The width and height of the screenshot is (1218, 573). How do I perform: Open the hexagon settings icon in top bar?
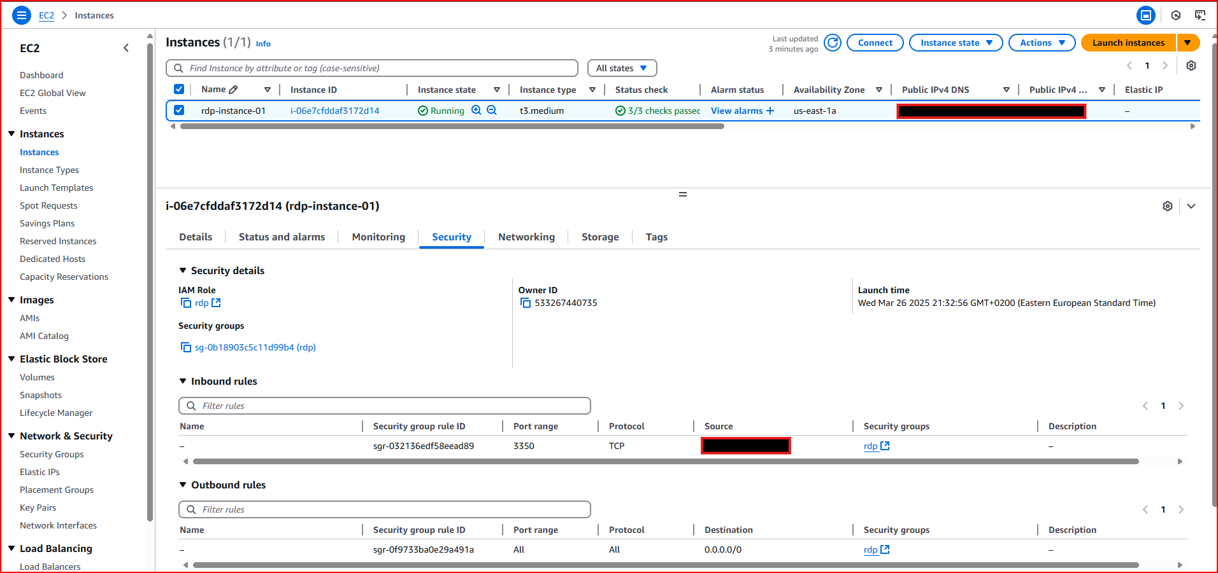click(x=1176, y=15)
